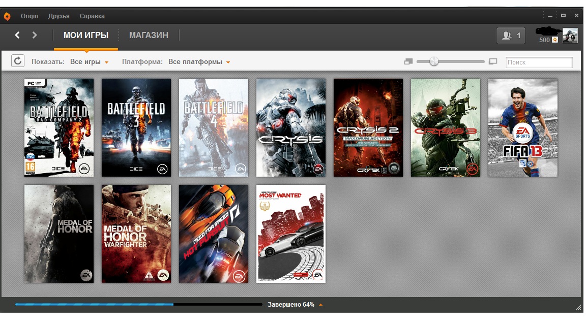The image size is (586, 329).
Task: Open the Справка menu
Action: click(x=92, y=16)
